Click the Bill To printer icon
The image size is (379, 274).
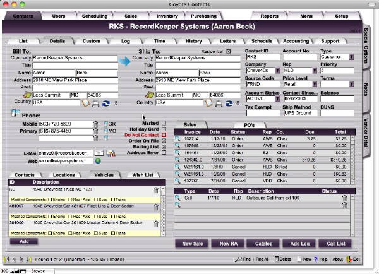(95, 102)
